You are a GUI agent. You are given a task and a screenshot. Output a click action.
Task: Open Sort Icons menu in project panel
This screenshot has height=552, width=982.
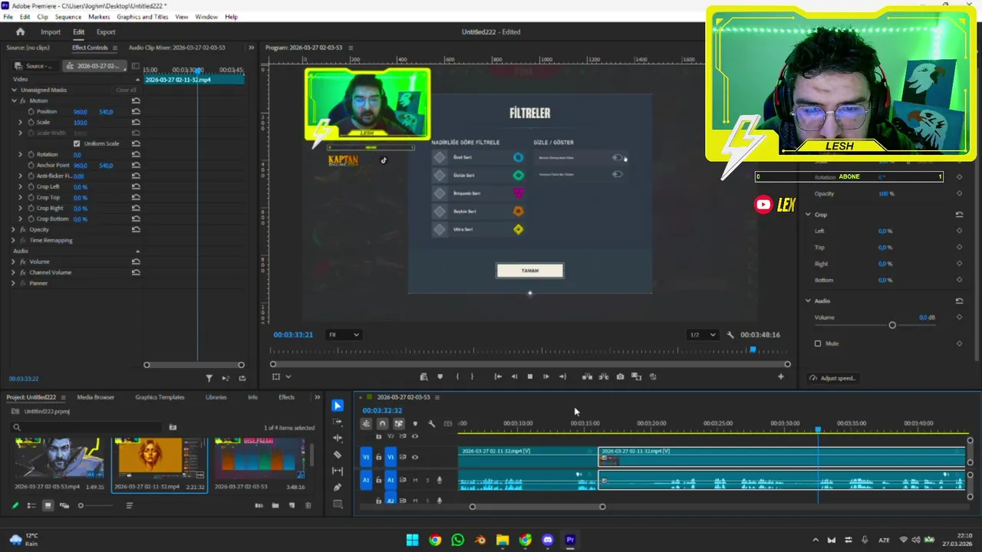coord(129,505)
